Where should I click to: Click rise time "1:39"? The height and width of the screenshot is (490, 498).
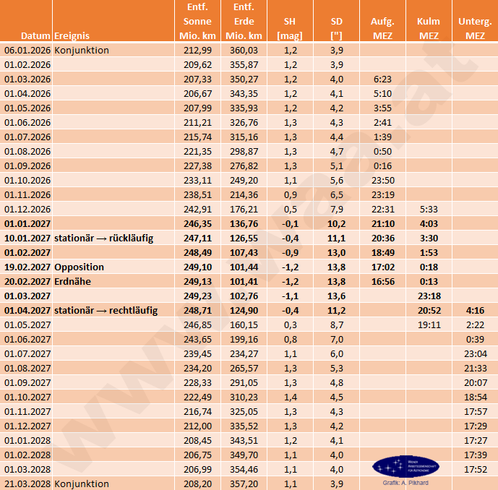382,137
